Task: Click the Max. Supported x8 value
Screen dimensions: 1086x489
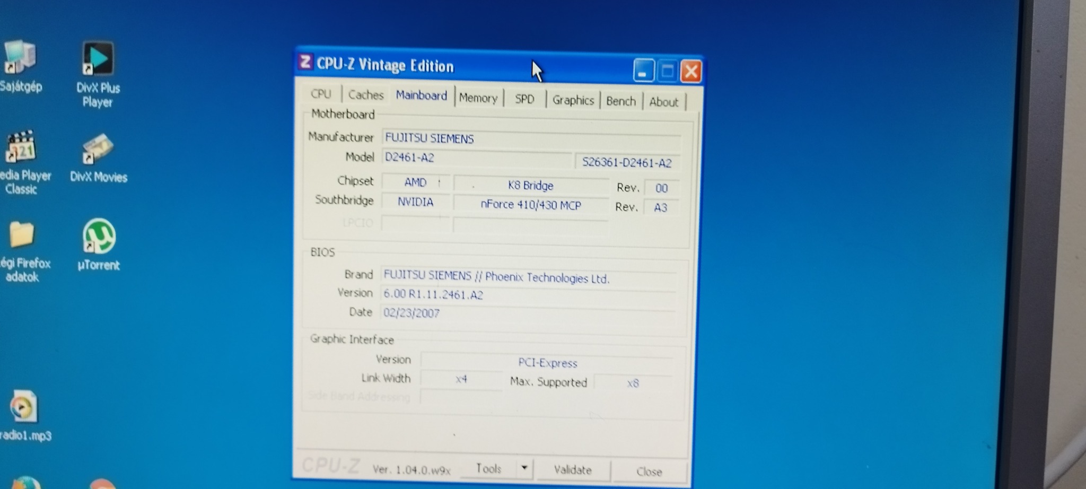Action: (633, 383)
